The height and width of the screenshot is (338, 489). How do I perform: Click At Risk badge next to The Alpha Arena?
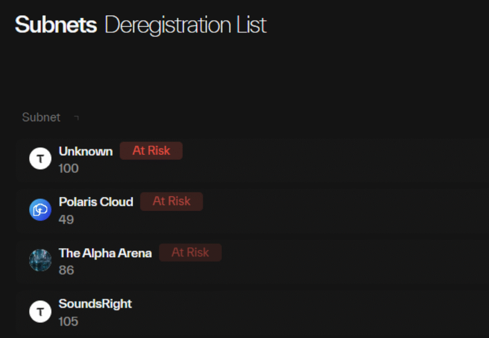tap(190, 253)
